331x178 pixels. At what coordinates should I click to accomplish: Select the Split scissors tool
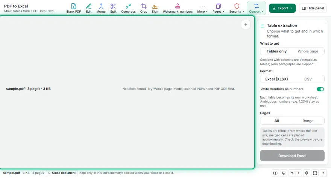click(x=113, y=8)
